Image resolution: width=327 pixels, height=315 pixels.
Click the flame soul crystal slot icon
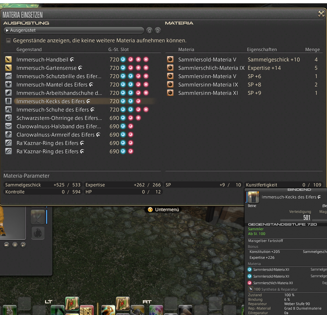pos(38,233)
